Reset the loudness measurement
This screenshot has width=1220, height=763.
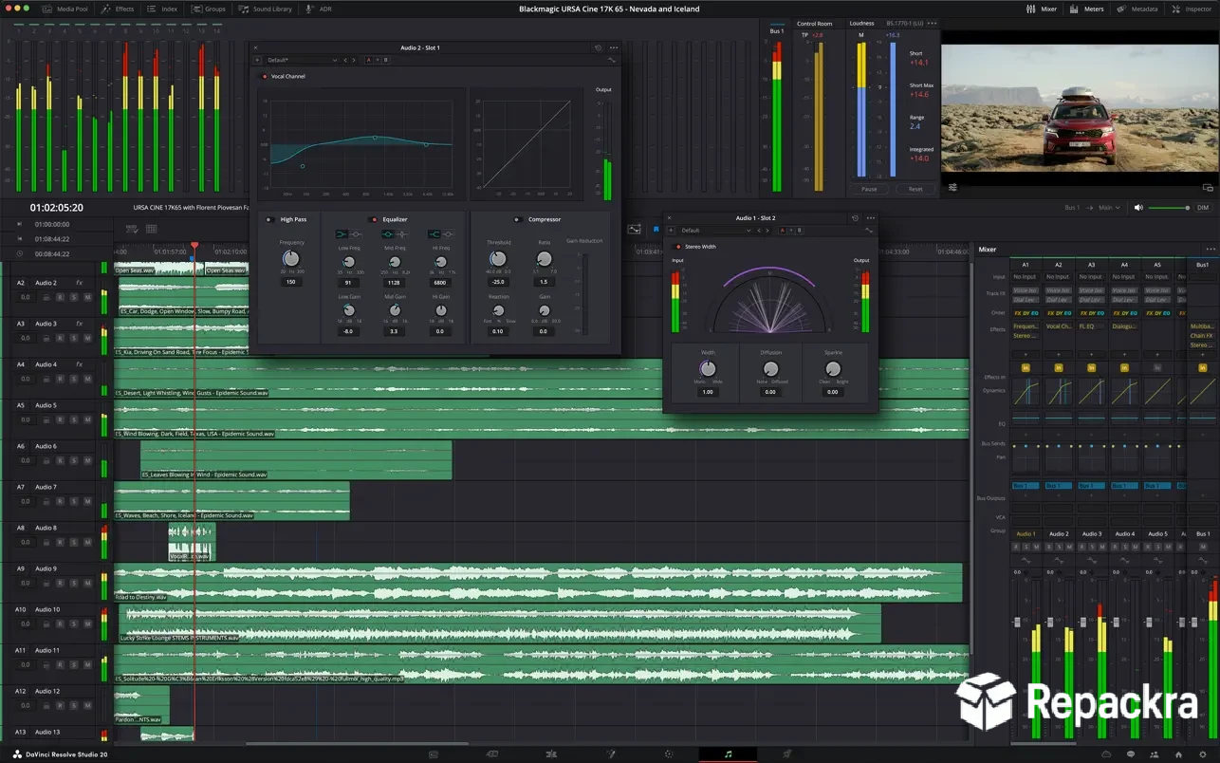pyautogui.click(x=915, y=189)
